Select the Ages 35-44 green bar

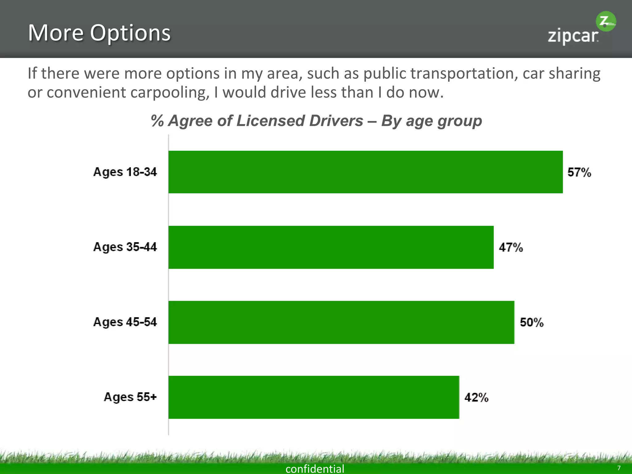coord(331,247)
